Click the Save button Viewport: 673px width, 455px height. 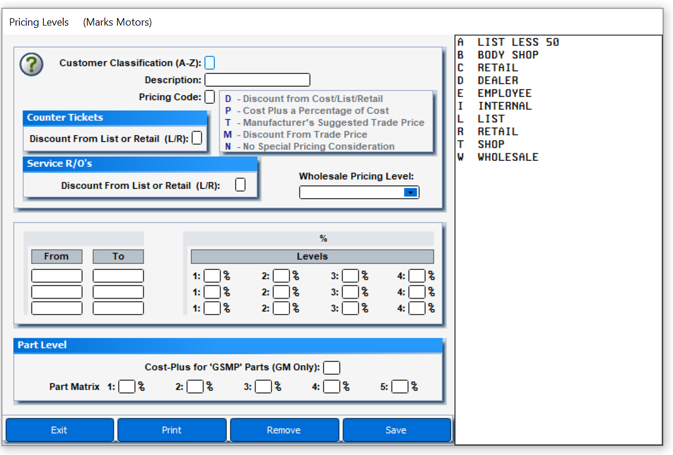pyautogui.click(x=397, y=430)
